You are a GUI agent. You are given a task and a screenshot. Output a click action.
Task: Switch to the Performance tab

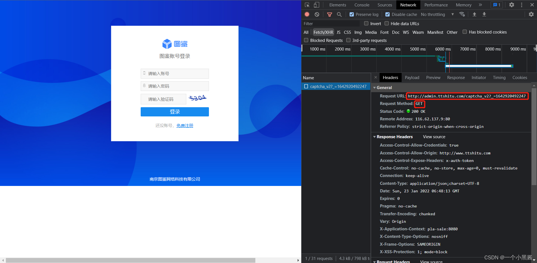pos(436,5)
